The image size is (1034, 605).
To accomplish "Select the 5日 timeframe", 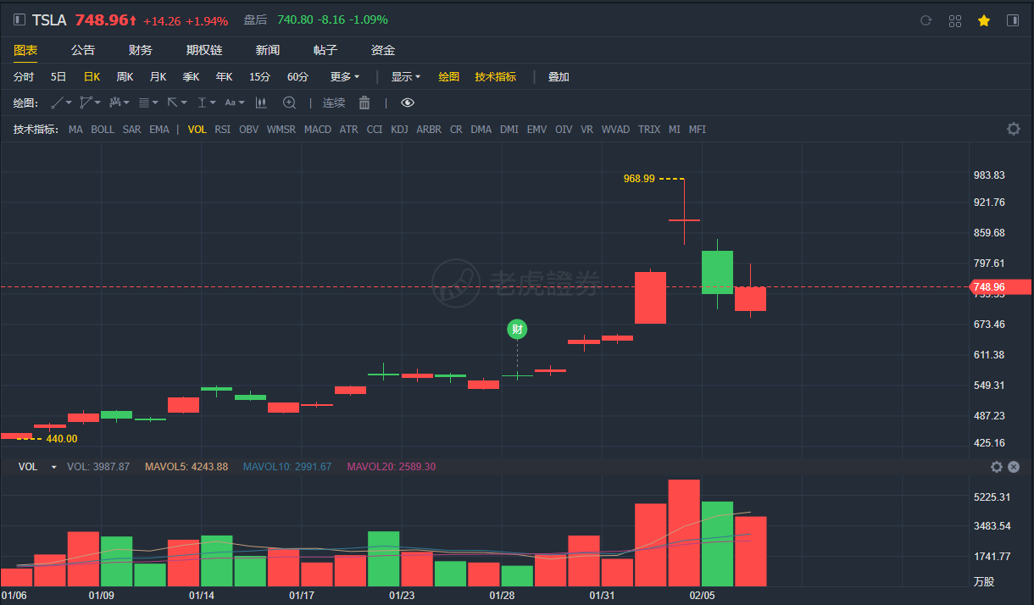I will (x=58, y=76).
